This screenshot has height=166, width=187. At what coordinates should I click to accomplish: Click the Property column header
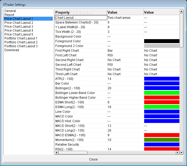click(x=81, y=12)
